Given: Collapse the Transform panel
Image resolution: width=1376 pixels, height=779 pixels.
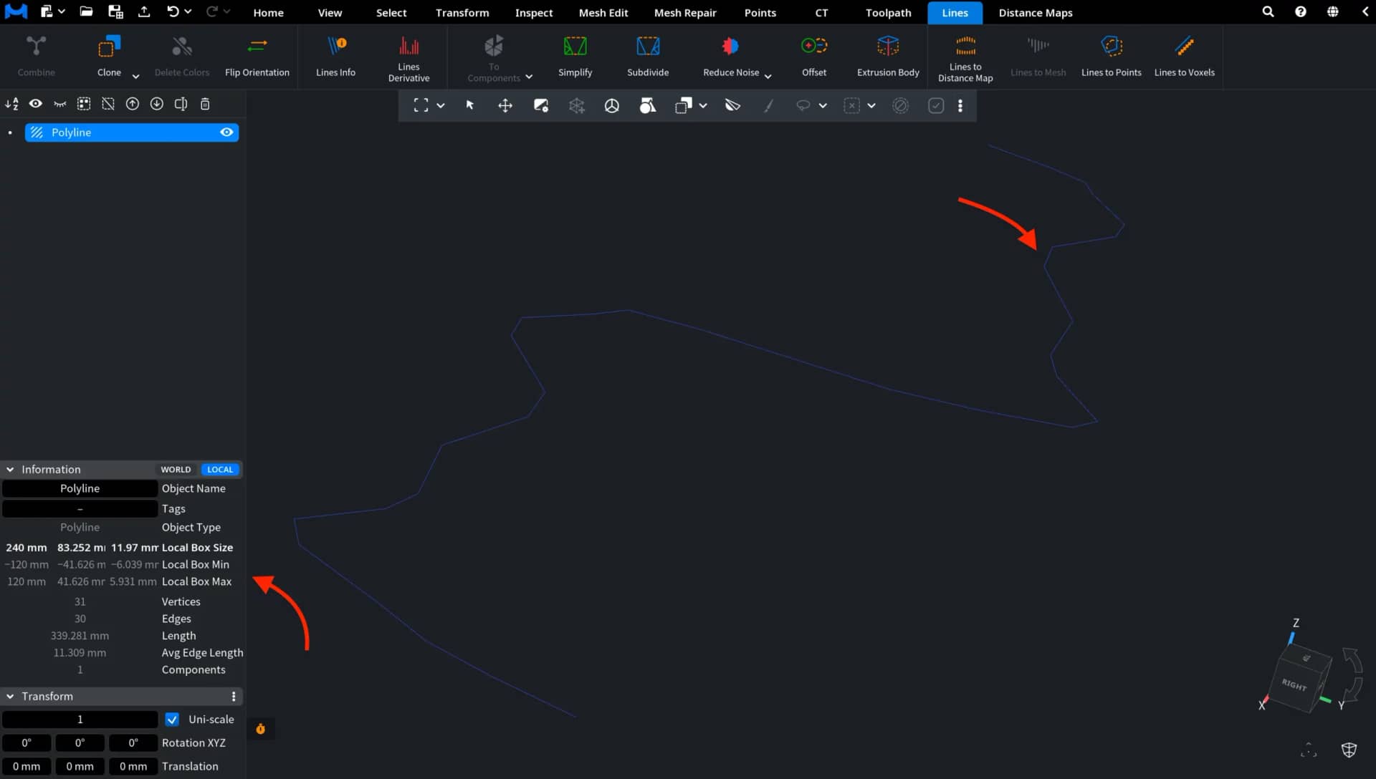Looking at the screenshot, I should pyautogui.click(x=10, y=697).
